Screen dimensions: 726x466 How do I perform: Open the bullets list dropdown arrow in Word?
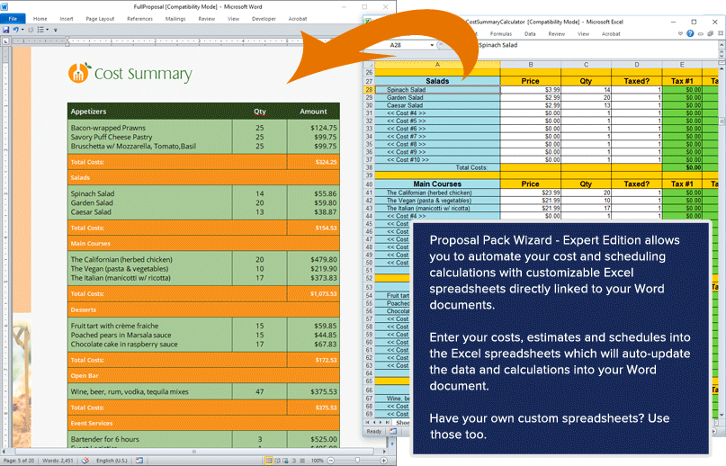(x=47, y=30)
